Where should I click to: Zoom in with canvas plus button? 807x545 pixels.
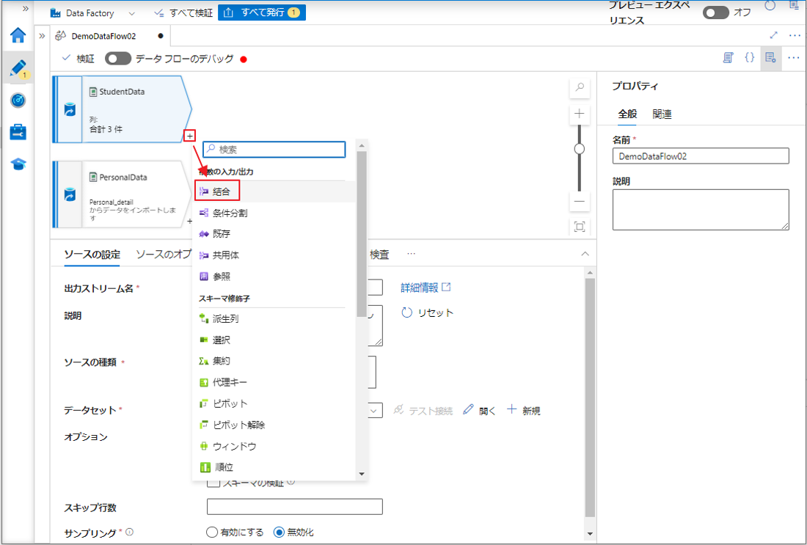pos(580,114)
